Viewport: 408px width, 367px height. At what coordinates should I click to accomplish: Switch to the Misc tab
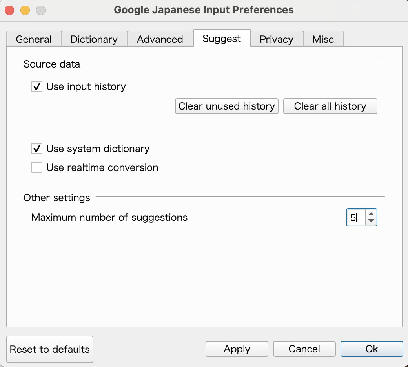323,39
